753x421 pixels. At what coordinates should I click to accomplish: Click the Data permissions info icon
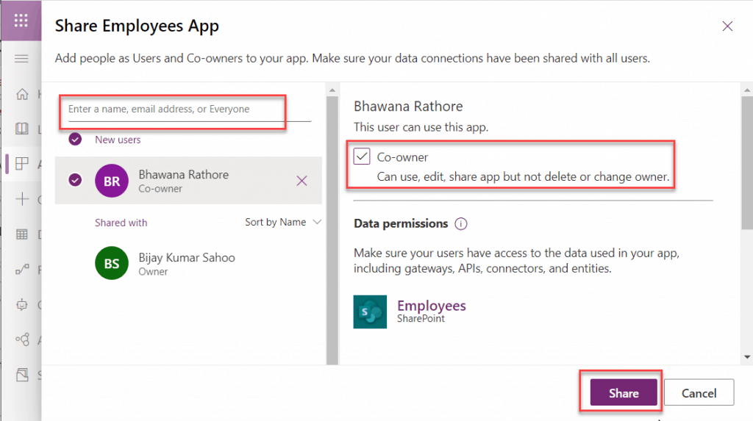point(461,223)
